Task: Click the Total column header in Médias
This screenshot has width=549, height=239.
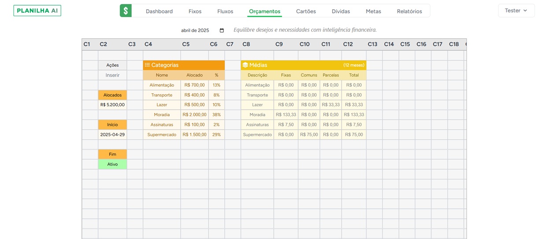Action: pos(354,75)
